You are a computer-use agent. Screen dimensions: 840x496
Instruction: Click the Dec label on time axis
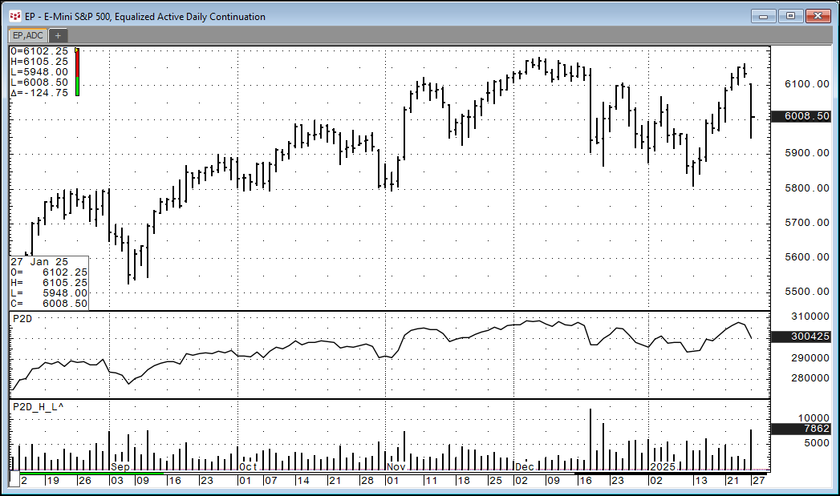(x=525, y=466)
